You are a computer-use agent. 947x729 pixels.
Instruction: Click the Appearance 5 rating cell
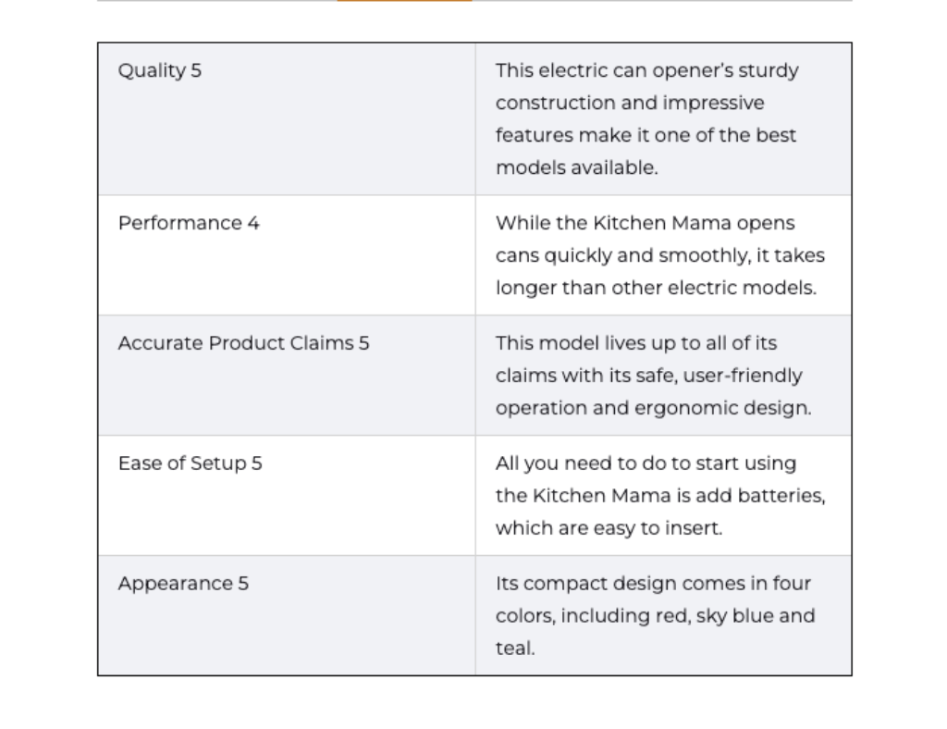(x=287, y=615)
